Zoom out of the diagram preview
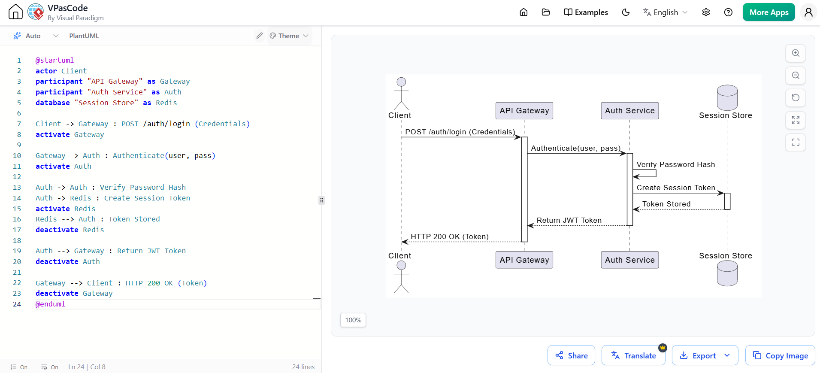 pyautogui.click(x=796, y=76)
